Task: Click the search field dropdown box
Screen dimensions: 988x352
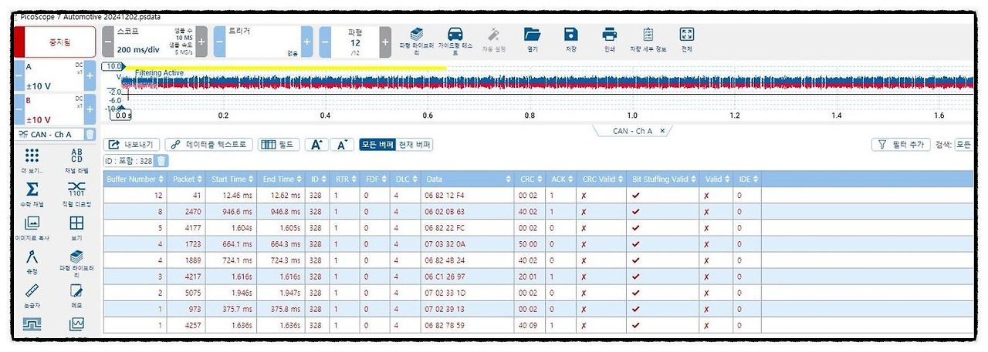Action: [963, 145]
